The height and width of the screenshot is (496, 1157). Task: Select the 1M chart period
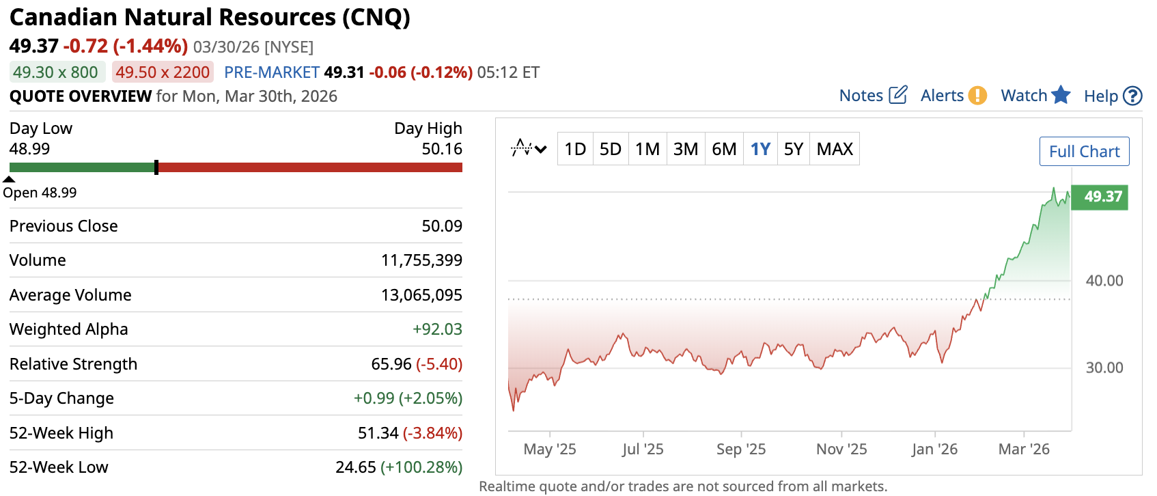click(x=647, y=149)
